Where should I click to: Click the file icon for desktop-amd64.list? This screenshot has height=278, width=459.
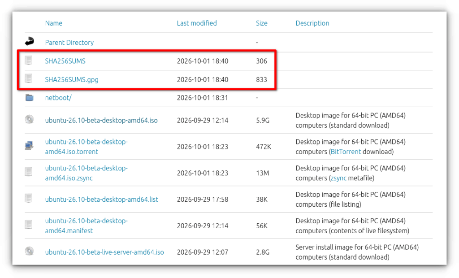point(28,198)
